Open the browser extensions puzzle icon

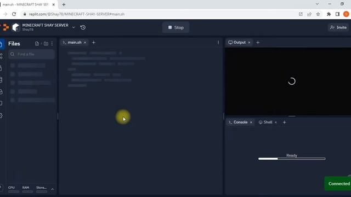click(x=329, y=14)
